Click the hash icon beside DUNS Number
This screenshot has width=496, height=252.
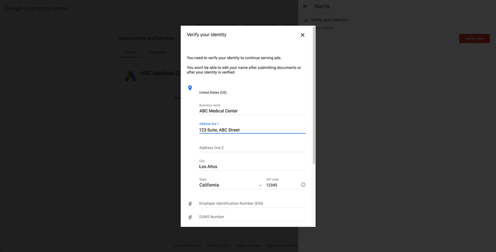tap(190, 217)
